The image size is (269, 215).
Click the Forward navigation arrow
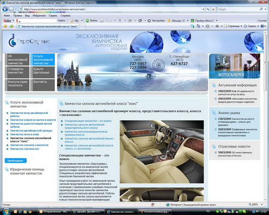[11, 9]
